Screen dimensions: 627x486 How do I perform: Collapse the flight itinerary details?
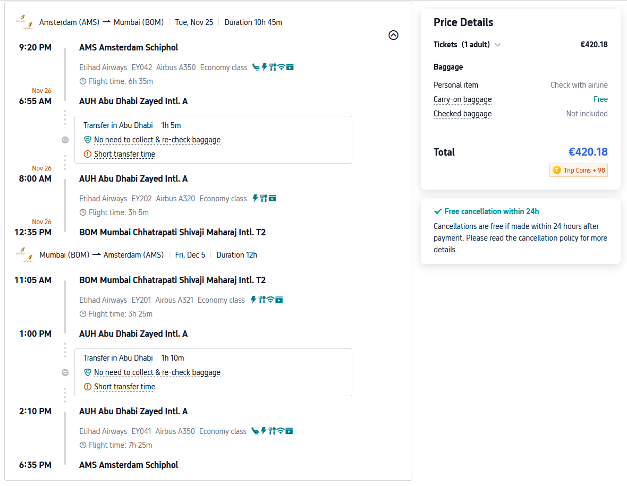pyautogui.click(x=393, y=36)
